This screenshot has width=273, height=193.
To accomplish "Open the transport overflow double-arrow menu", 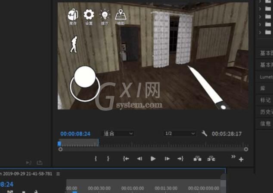I will (x=233, y=157).
